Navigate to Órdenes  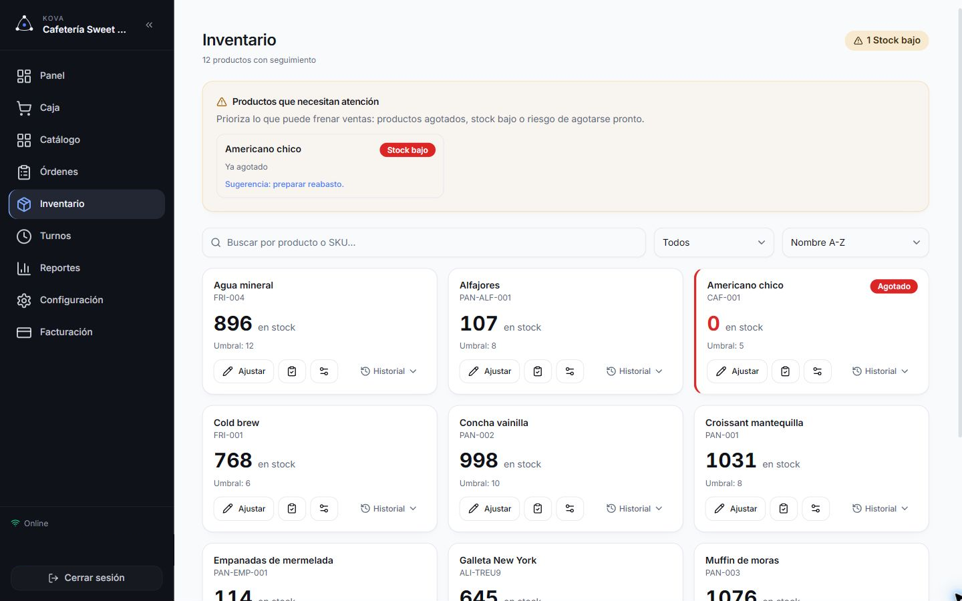click(87, 172)
